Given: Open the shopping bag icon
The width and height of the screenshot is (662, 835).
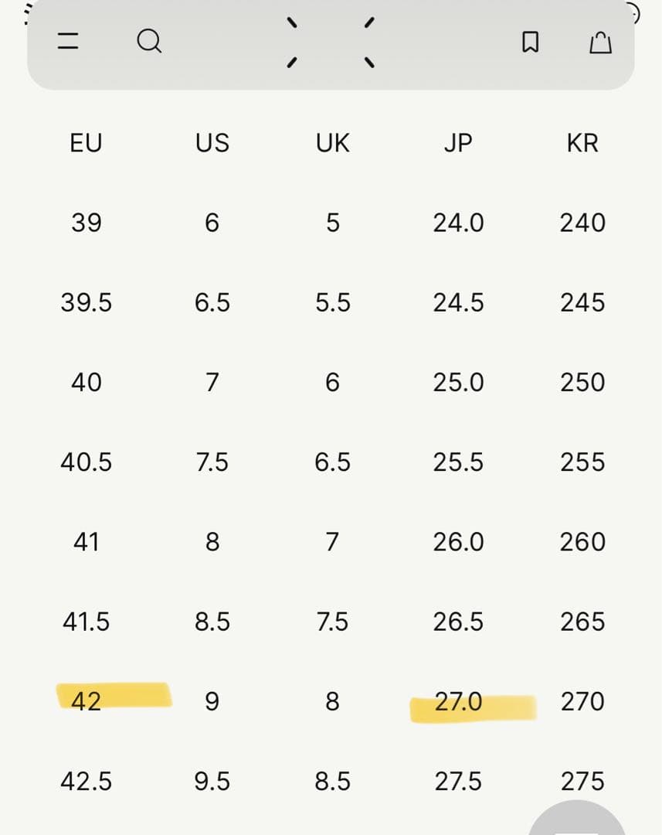Looking at the screenshot, I should [x=600, y=43].
